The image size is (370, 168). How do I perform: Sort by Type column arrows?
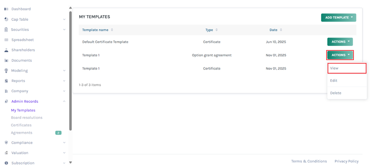[x=216, y=30]
